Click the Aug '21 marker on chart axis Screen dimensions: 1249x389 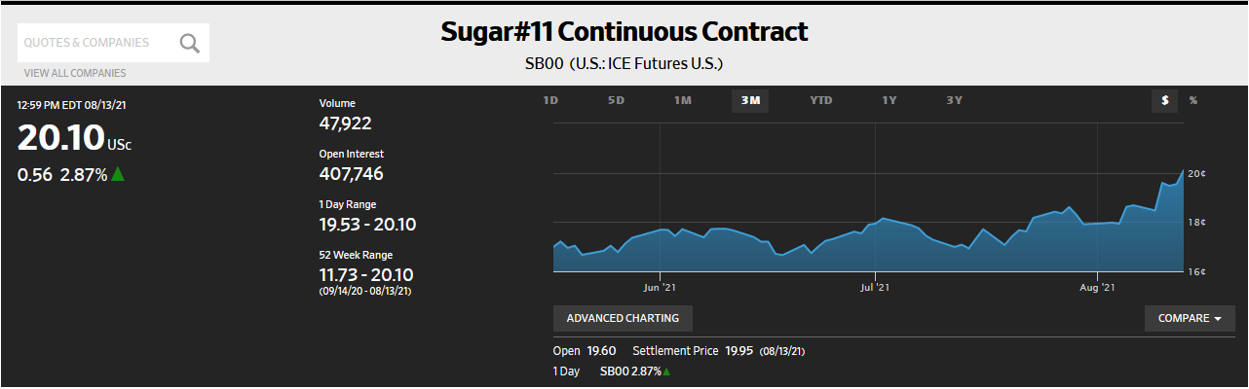coord(1097,287)
